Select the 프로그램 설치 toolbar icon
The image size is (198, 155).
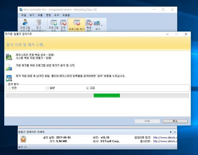pos(53,25)
